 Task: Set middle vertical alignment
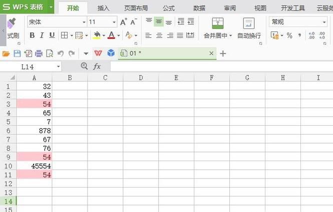point(159,21)
